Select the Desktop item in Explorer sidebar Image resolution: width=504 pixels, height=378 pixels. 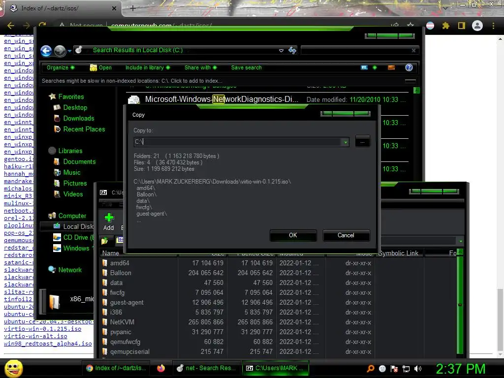[x=75, y=107]
